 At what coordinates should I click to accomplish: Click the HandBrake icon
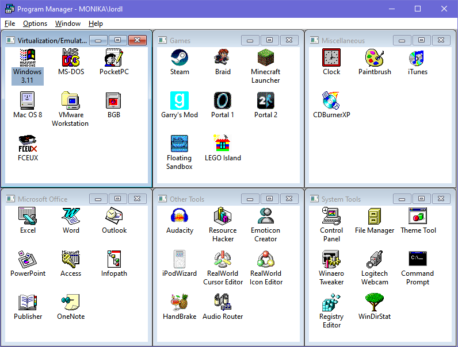coord(180,302)
